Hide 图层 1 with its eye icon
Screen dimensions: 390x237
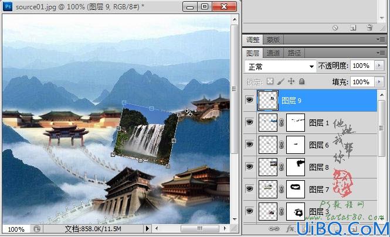coord(249,122)
